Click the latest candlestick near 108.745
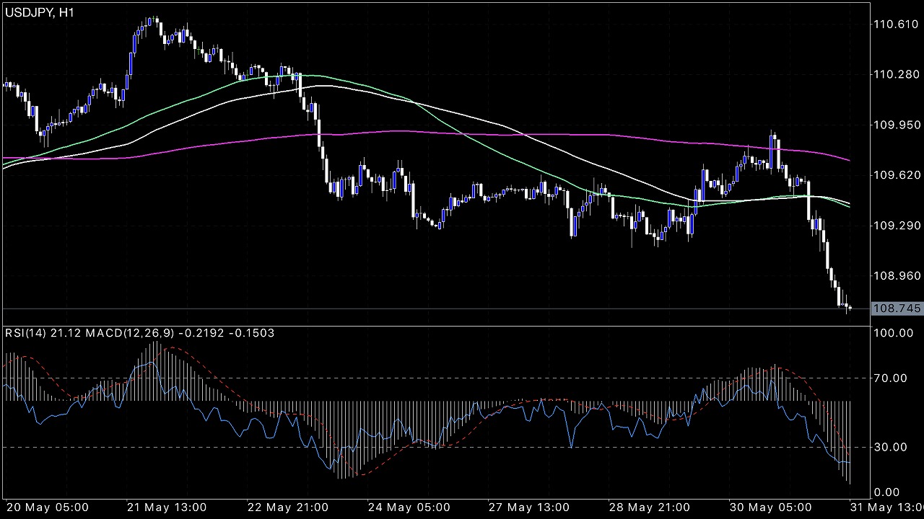Image resolution: width=924 pixels, height=519 pixels. click(850, 309)
